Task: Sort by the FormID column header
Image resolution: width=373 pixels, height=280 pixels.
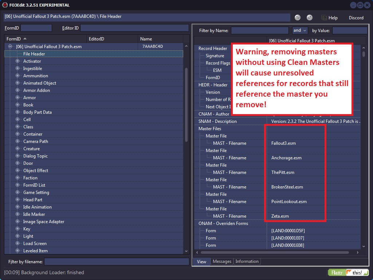Action: [x=46, y=39]
